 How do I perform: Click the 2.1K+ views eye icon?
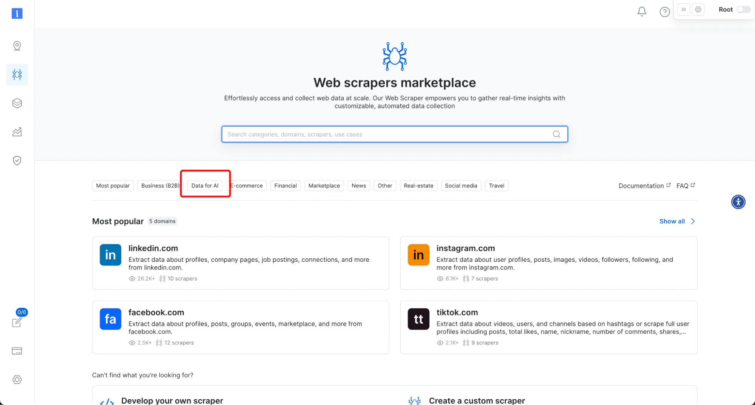440,343
